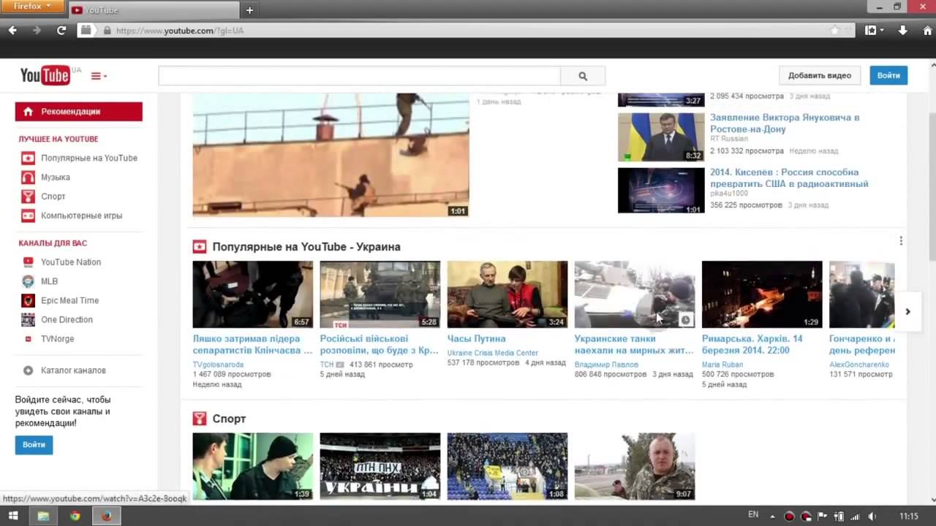Click the Музыка headphones icon
The height and width of the screenshot is (526, 936).
(28, 177)
